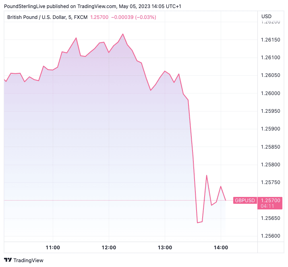Click the 04:11 bar countdown timer
Image resolution: width=288 pixels, height=267 pixels.
point(268,206)
